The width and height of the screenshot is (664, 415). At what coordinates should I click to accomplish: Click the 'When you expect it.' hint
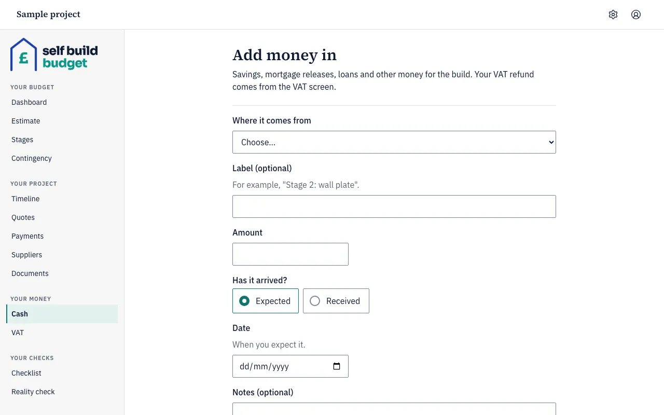[x=269, y=344]
